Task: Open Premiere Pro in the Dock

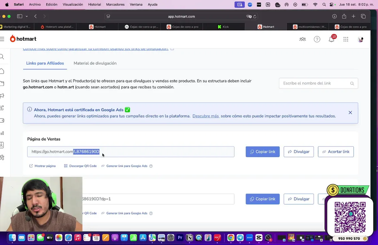Action: pos(180,238)
